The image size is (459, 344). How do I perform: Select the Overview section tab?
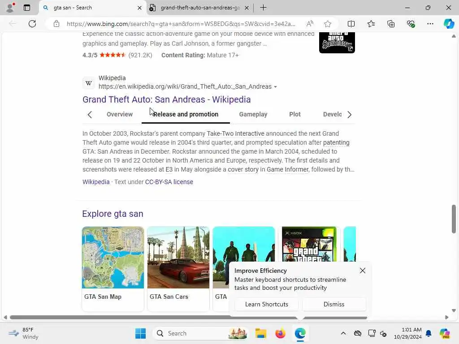point(119,114)
